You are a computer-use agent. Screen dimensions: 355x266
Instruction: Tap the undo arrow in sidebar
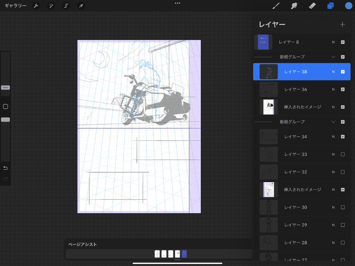click(5, 168)
